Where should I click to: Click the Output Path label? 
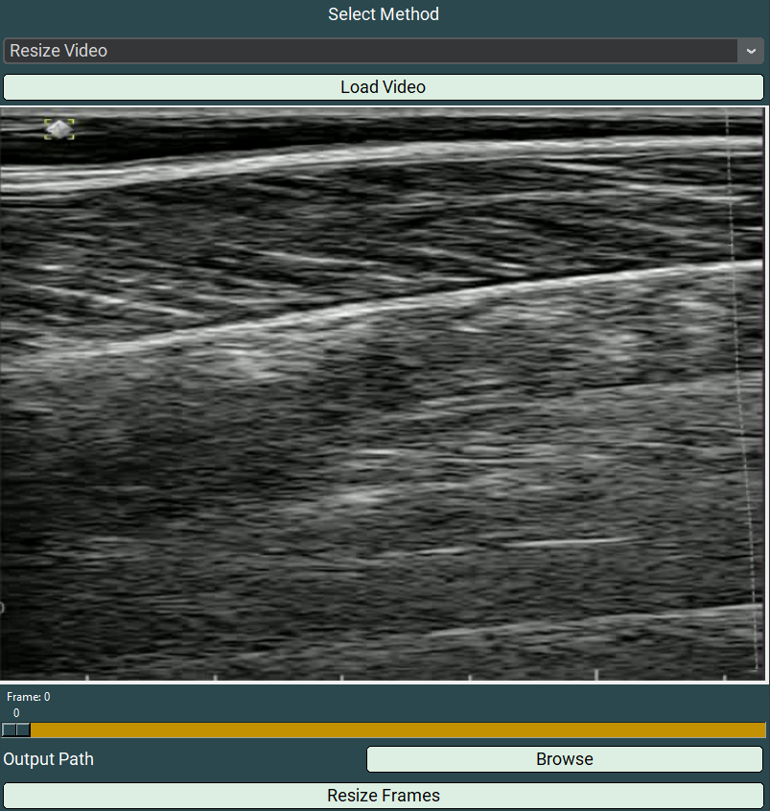click(x=49, y=759)
